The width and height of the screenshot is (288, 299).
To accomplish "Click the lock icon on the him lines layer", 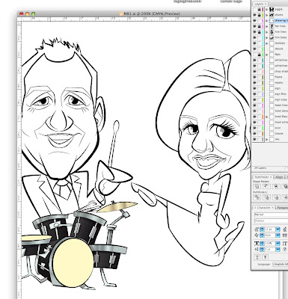I will click(260, 32).
